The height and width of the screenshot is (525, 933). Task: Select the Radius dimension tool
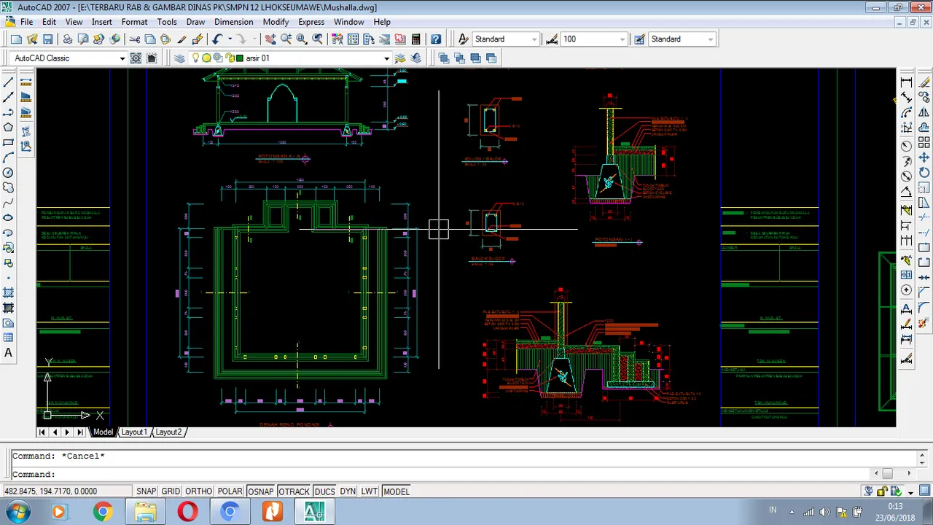tap(907, 145)
